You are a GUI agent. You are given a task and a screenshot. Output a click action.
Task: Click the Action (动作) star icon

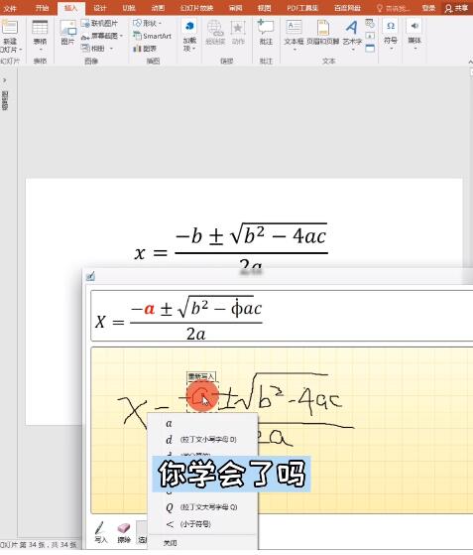[238, 27]
